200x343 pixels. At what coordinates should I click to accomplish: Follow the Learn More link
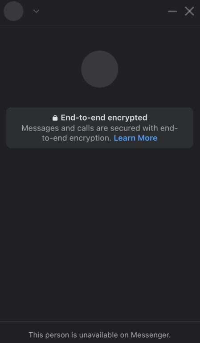click(135, 138)
